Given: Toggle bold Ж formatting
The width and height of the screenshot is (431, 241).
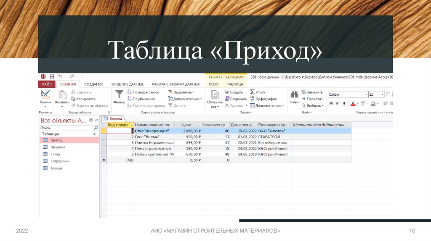Looking at the screenshot, I should pos(331,103).
